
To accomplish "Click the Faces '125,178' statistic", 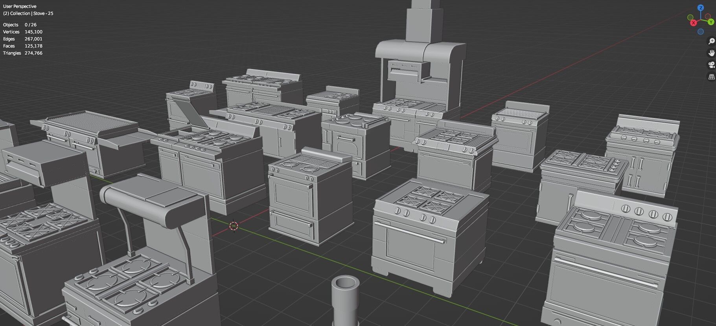I will [x=33, y=46].
